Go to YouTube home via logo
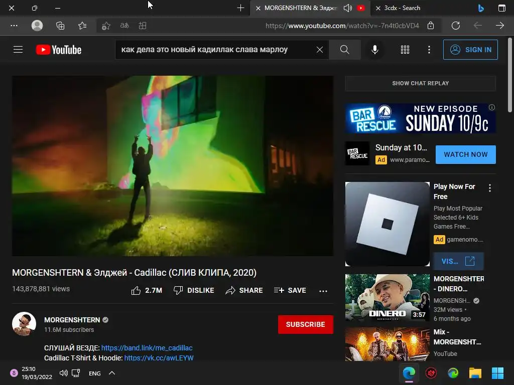 [x=59, y=50]
